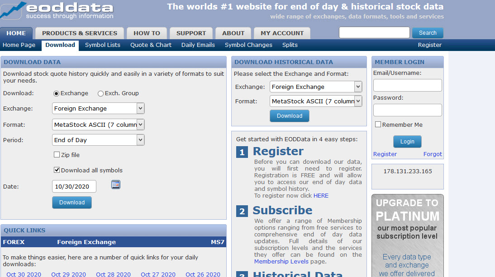Click the HERE registration link
The image size is (495, 277).
321,195
